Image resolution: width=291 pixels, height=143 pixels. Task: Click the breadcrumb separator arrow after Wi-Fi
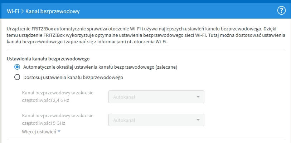22,11
